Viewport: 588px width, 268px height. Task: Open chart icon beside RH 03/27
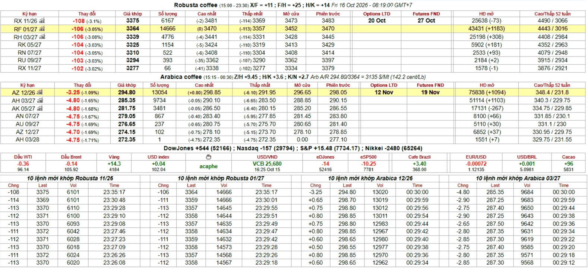42,37
